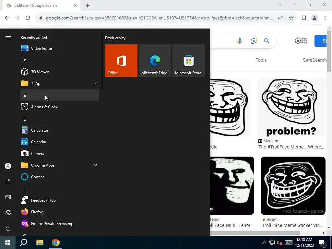The height and width of the screenshot is (249, 332).
Task: Open 'problem?' trollface image from Medium
Action: tap(291, 107)
